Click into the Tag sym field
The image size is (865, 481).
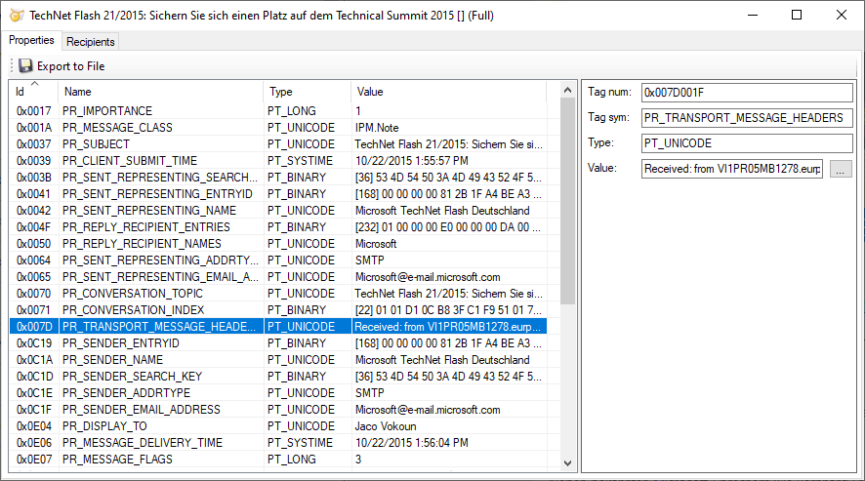(x=747, y=118)
